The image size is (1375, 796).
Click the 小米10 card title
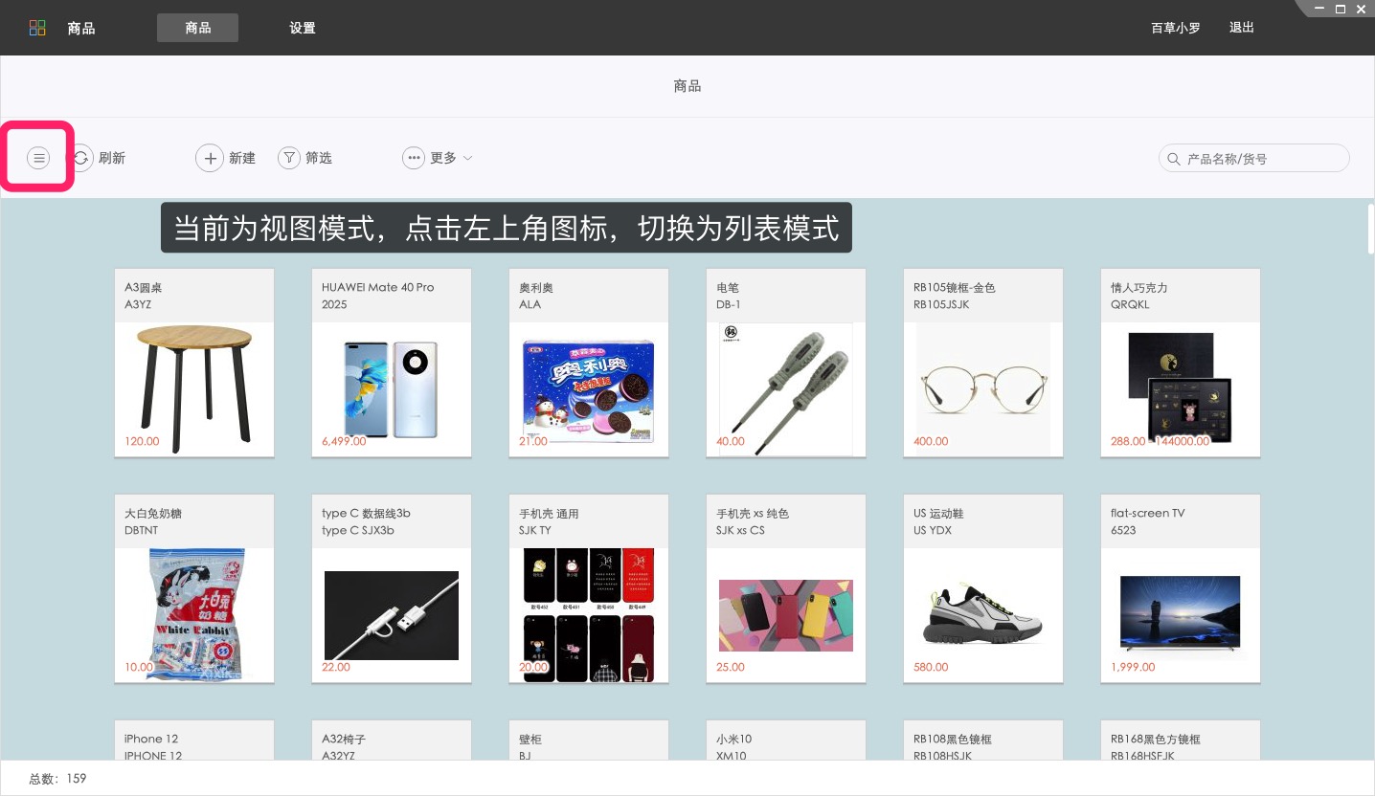(x=734, y=739)
